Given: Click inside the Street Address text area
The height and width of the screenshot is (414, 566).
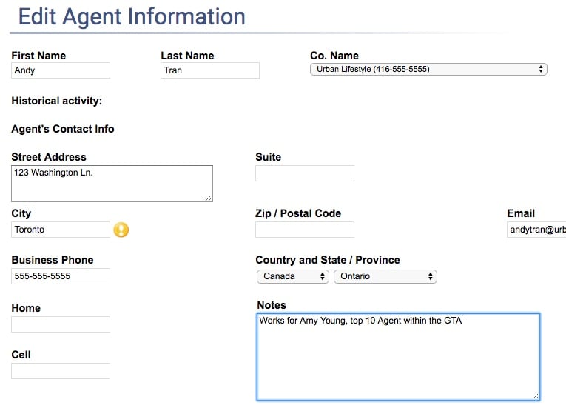Looking at the screenshot, I should pyautogui.click(x=112, y=183).
